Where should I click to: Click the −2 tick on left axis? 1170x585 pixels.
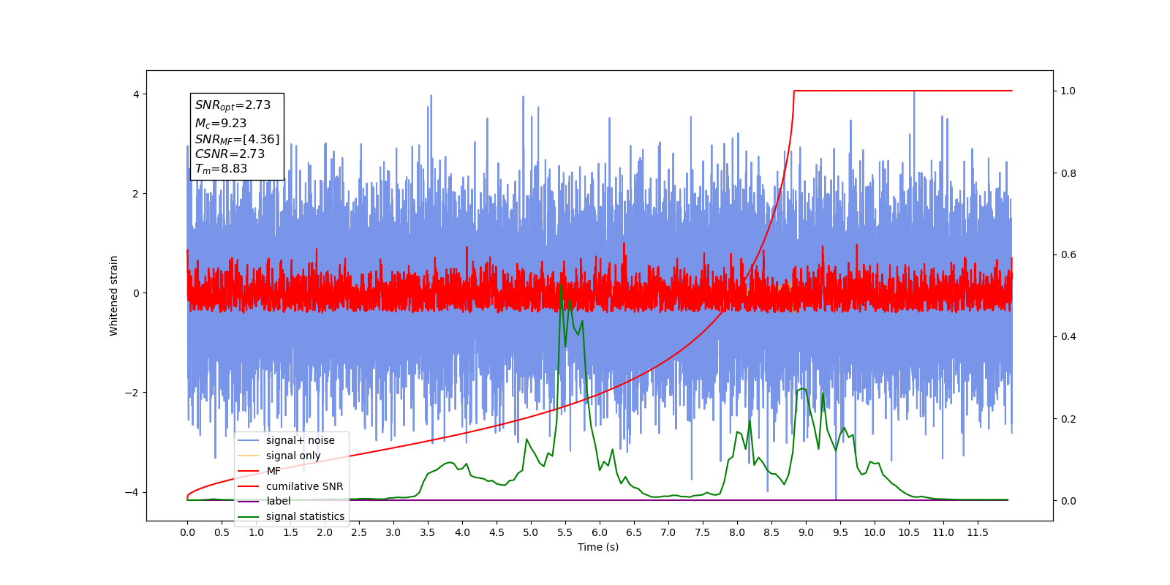(132, 393)
